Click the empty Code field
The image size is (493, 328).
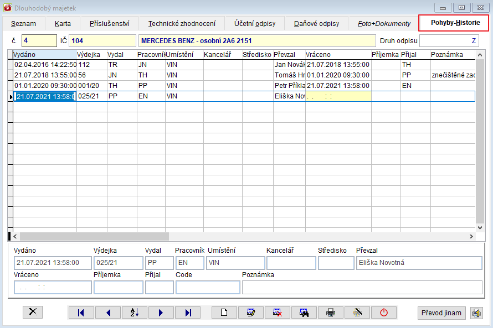coord(208,287)
